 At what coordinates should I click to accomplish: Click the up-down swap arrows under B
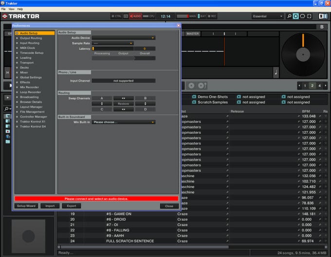[x=145, y=104]
